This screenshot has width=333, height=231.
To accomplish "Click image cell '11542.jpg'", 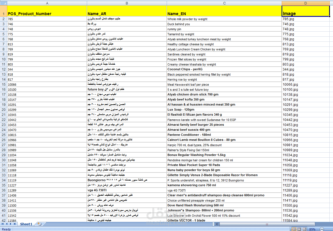I will tap(306, 216).
